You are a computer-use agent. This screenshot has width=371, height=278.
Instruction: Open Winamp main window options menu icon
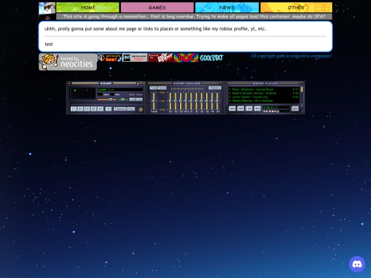pos(69,84)
